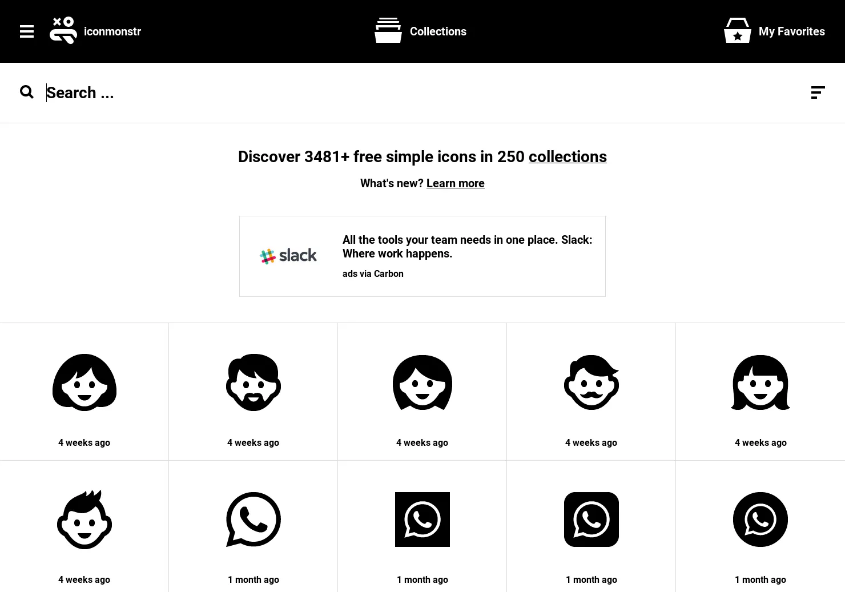Click '1 month ago' under circular WhatsApp icon

coord(760,579)
